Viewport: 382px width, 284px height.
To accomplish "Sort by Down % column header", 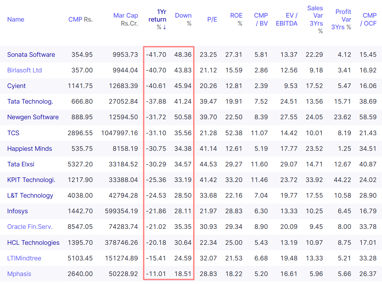I will coord(183,20).
